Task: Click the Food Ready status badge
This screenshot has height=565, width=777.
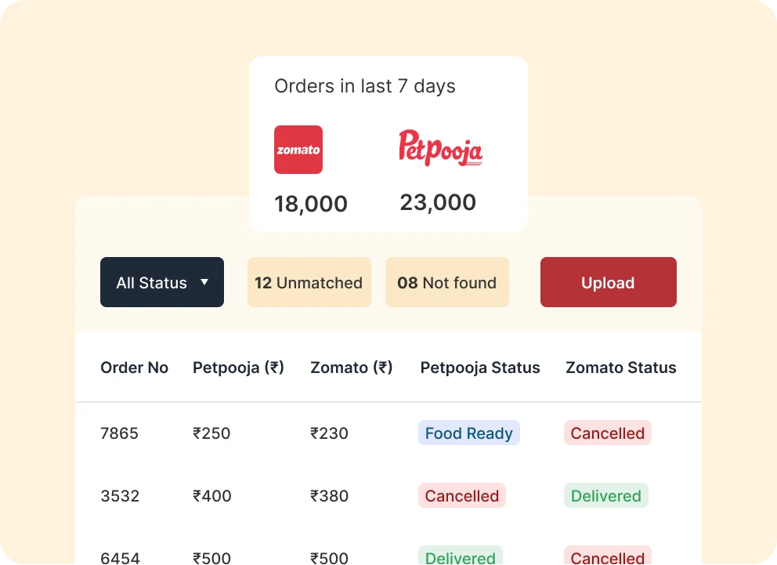Action: [x=468, y=433]
